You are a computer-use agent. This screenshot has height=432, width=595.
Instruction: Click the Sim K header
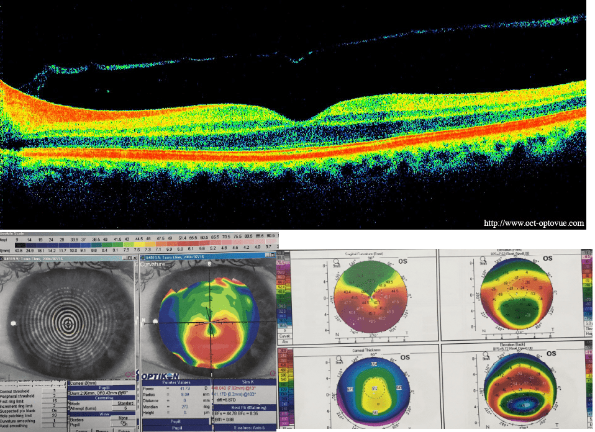point(245,382)
